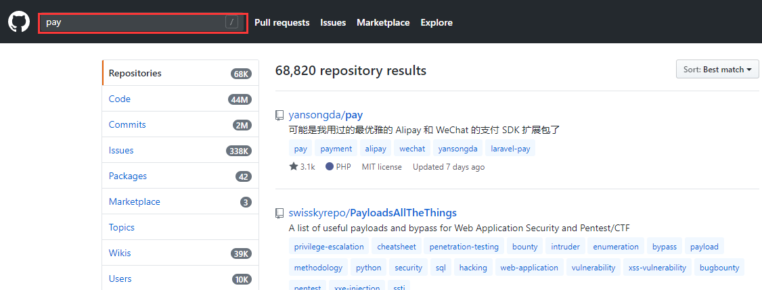Open the 'pay' topic tag
This screenshot has width=762, height=290.
coord(300,149)
